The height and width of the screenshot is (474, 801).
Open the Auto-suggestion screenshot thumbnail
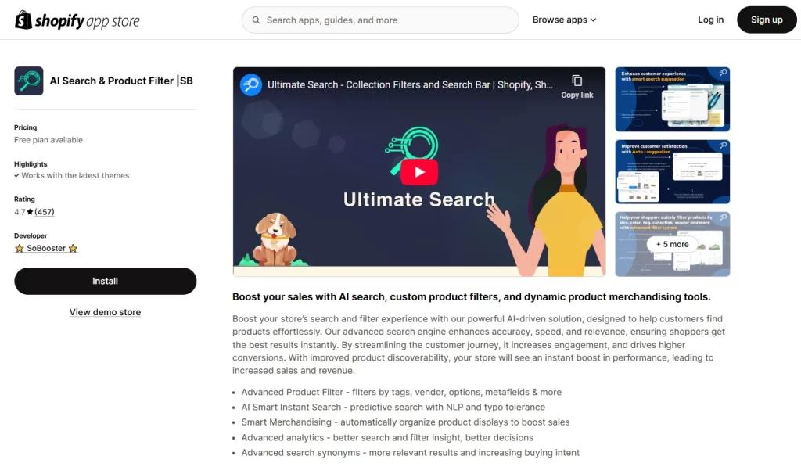point(672,171)
